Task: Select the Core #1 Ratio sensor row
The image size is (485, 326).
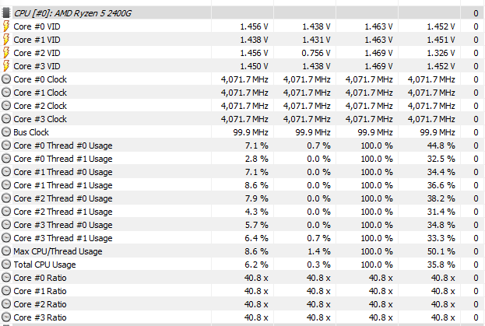Action: point(243,291)
